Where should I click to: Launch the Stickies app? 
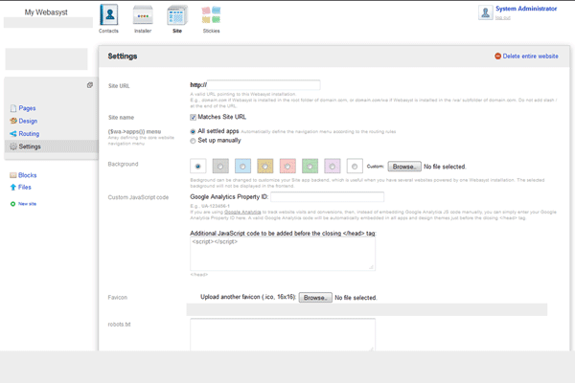[211, 17]
